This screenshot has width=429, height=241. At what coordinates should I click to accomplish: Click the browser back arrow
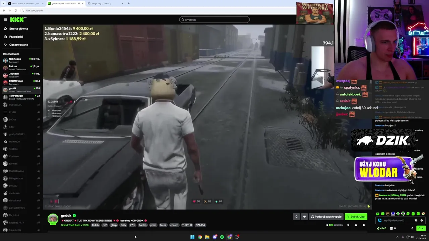(4, 10)
